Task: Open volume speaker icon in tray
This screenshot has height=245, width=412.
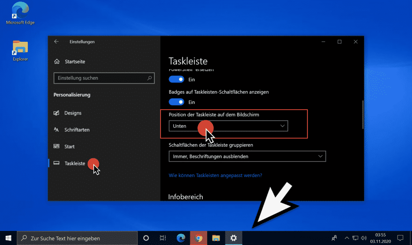Action: pos(364,238)
